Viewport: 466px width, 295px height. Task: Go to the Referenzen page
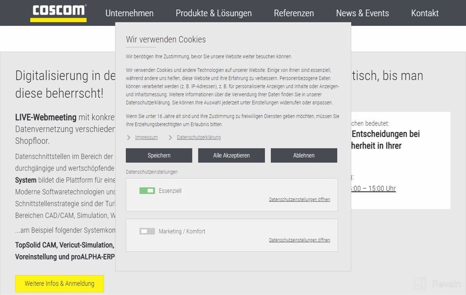[294, 13]
